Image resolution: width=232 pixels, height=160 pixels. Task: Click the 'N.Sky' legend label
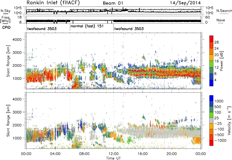pos(6,11)
